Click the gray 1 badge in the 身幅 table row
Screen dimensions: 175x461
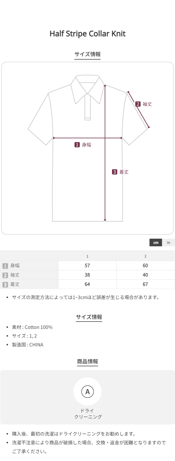pos(5,266)
